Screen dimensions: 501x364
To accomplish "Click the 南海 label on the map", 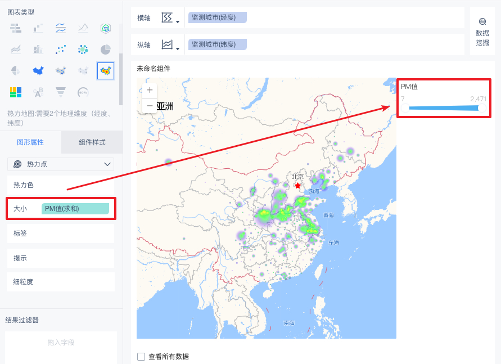I will click(x=289, y=323).
